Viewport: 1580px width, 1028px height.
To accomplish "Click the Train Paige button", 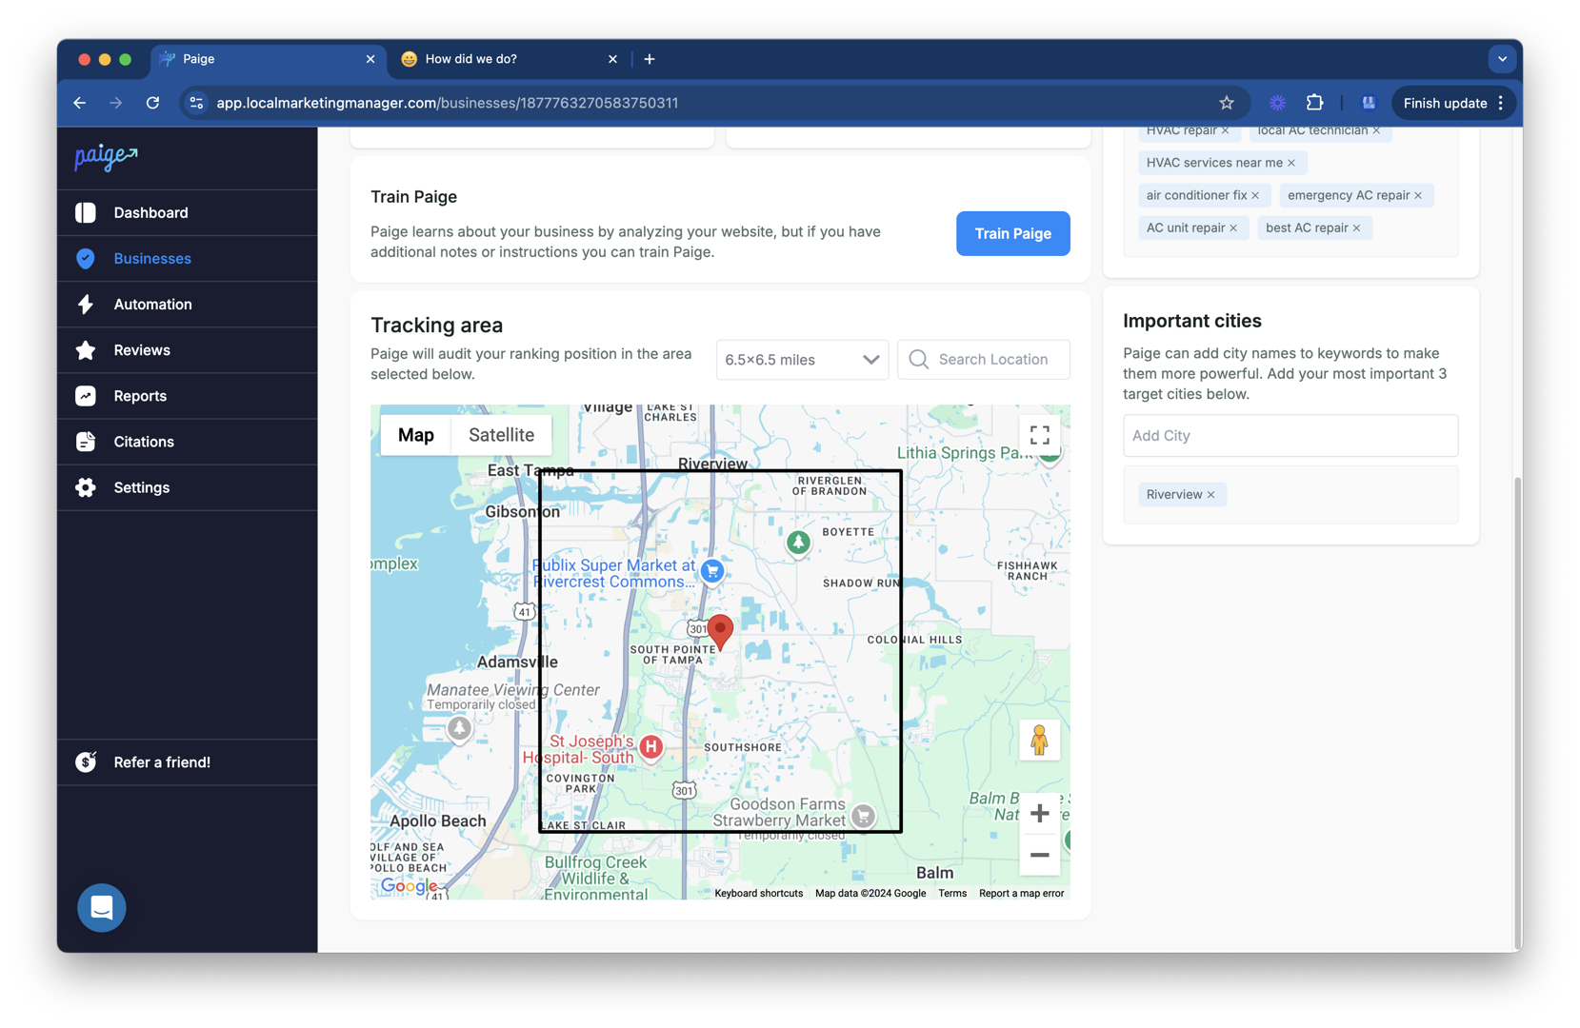I will point(1012,233).
